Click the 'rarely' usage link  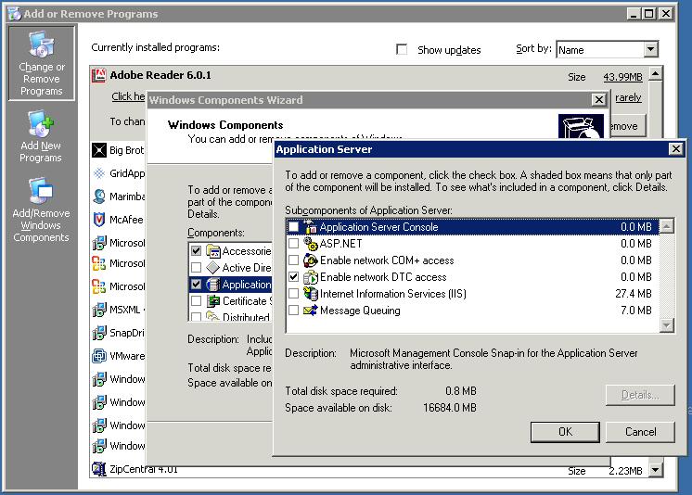point(628,97)
